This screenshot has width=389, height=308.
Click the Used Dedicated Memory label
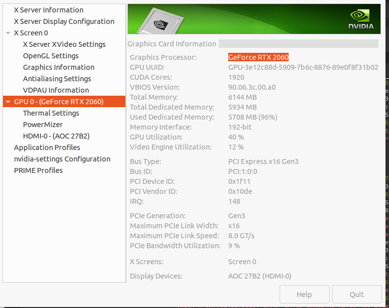pos(172,117)
